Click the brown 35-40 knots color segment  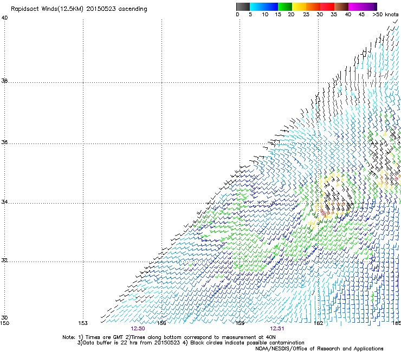pos(341,6)
